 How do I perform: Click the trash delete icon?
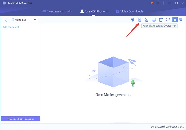161,20
